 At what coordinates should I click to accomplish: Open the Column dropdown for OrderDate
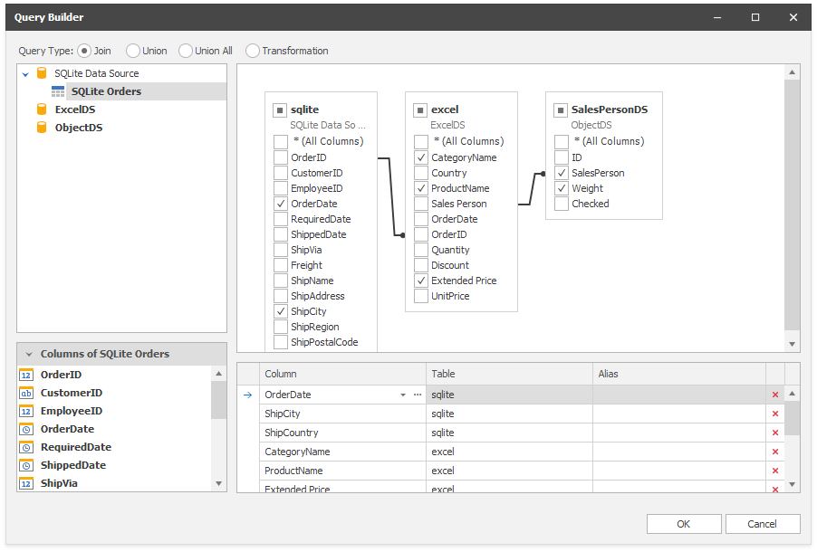pos(402,395)
